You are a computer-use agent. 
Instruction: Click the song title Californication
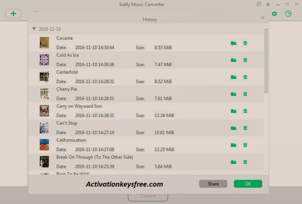click(x=71, y=140)
